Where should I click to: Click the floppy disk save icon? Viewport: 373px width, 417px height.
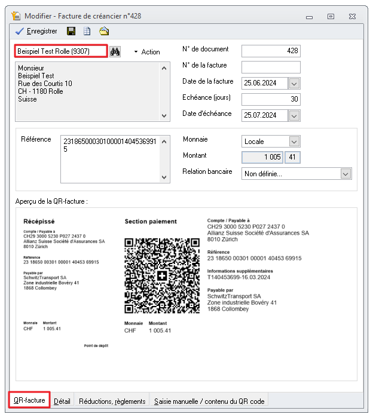71,32
